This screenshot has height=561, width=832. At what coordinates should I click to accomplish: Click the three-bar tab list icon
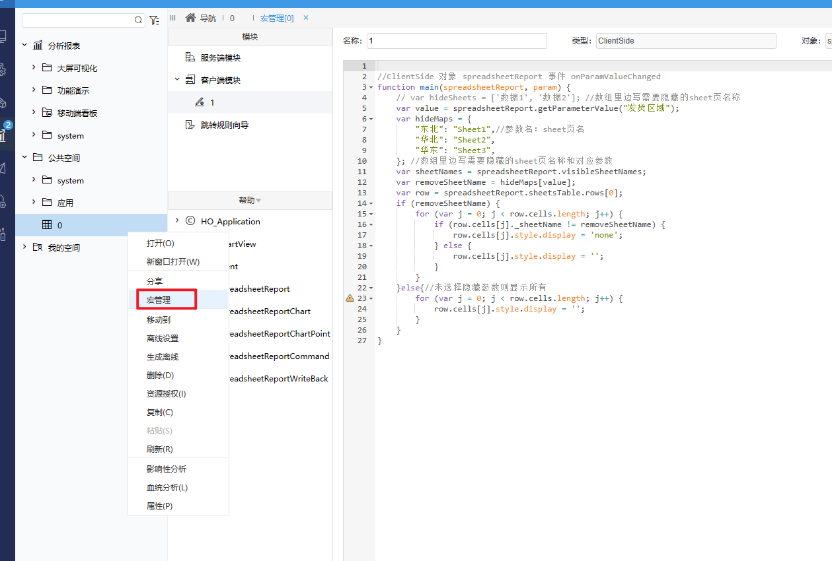tap(173, 18)
